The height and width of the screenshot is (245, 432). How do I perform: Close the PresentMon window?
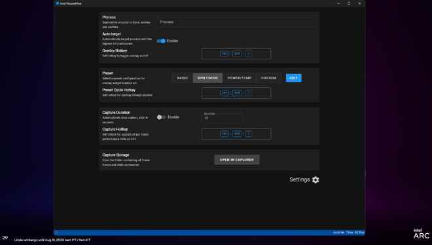click(x=359, y=3)
